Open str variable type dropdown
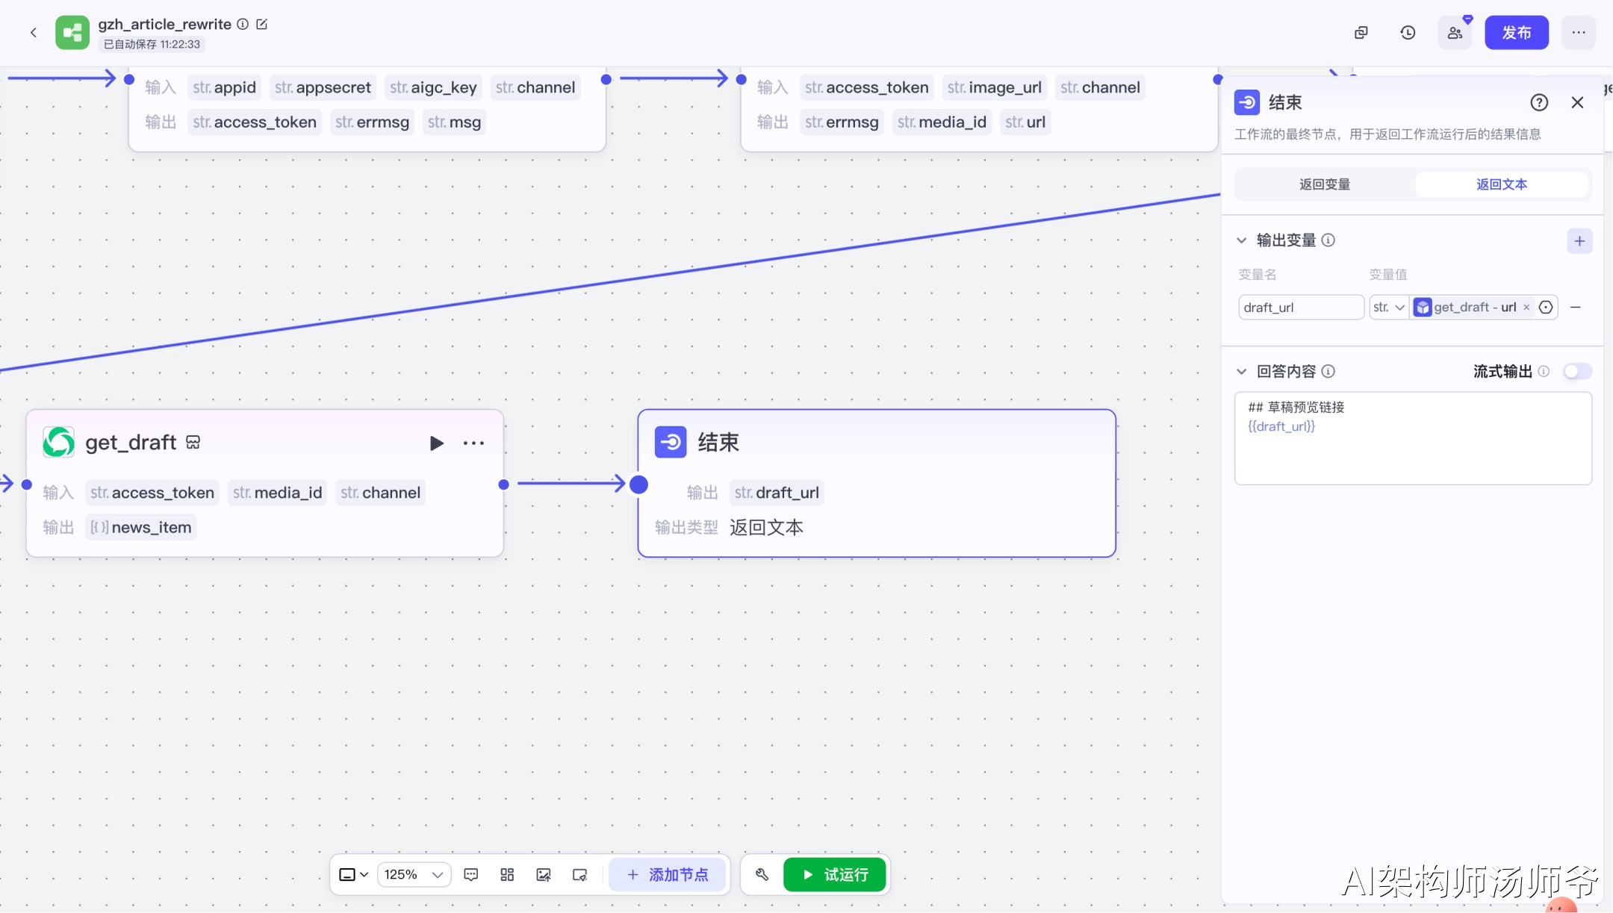Screen dimensions: 1613x913 [x=1388, y=308]
